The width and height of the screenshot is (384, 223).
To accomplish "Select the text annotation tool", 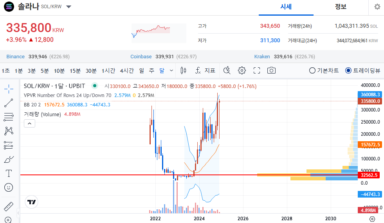I will point(9,173).
